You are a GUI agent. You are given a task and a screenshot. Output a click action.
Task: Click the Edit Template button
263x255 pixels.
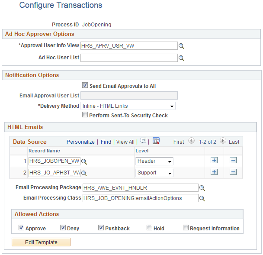(x=41, y=242)
